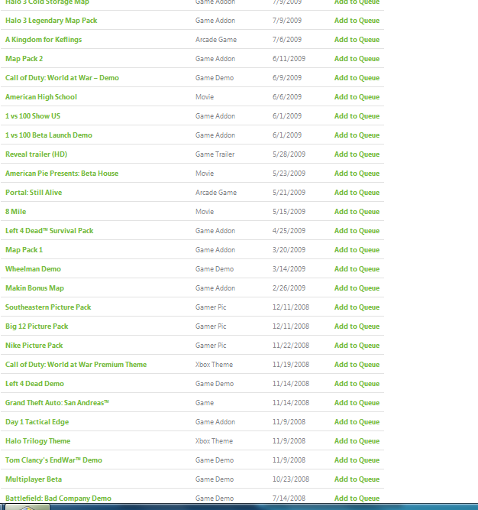Add A Kingdom for Keflings to queue

tap(357, 40)
